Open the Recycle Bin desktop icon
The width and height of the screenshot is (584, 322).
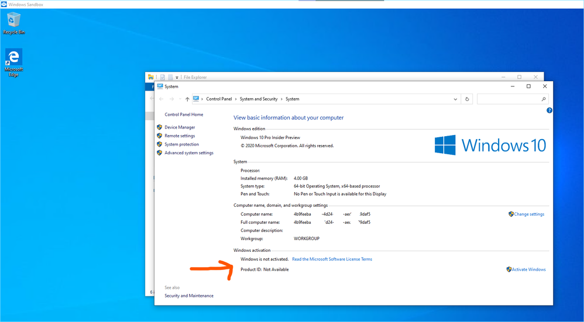point(14,23)
